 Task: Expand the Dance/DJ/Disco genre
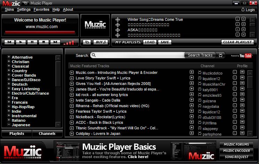(x=9, y=79)
